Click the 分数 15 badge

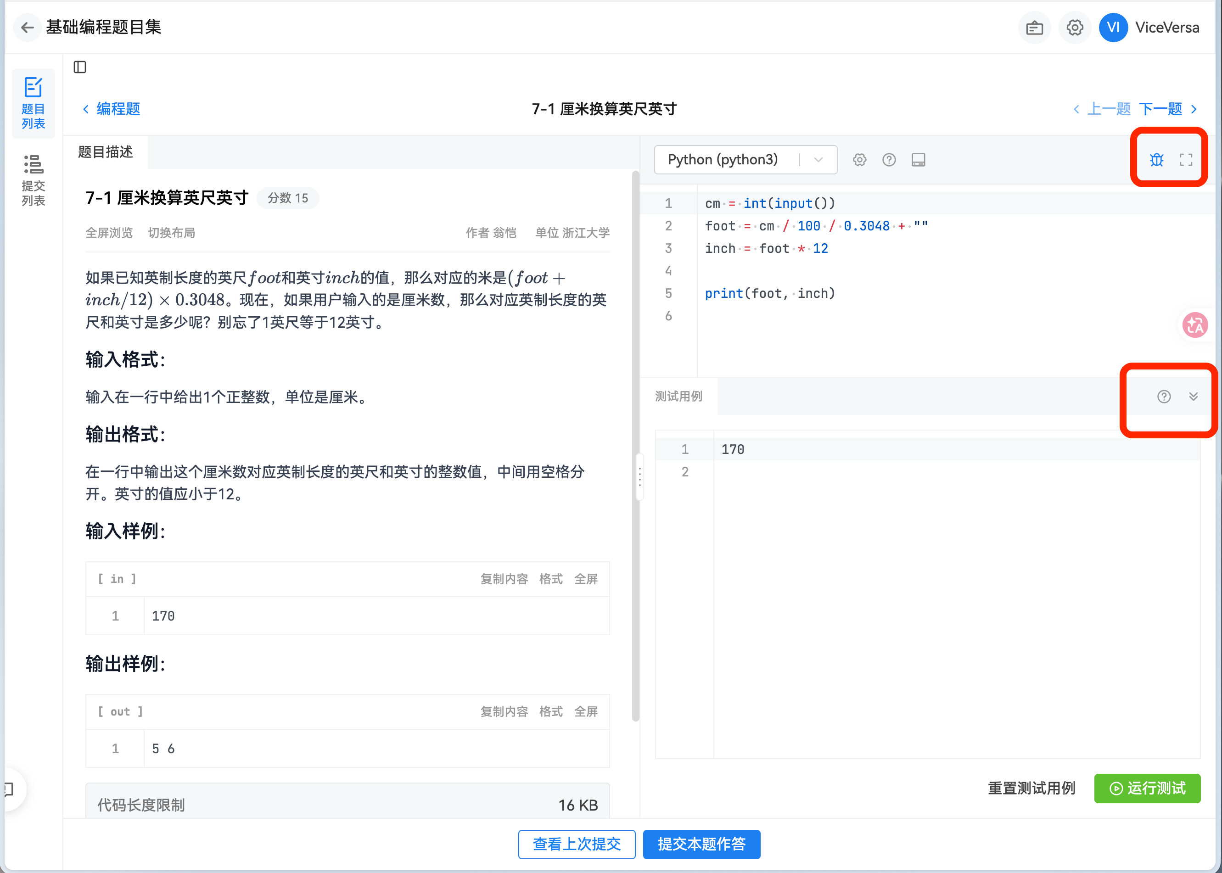[x=288, y=198]
